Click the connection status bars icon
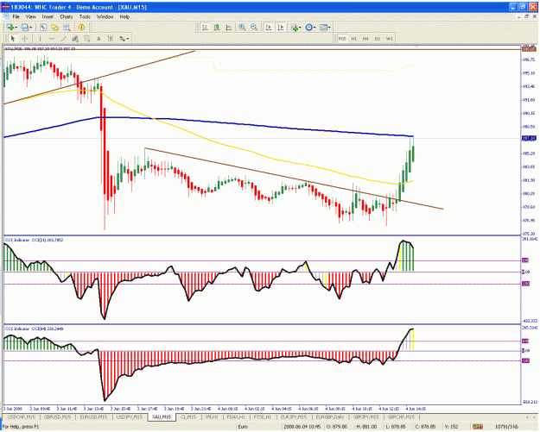 [477, 427]
